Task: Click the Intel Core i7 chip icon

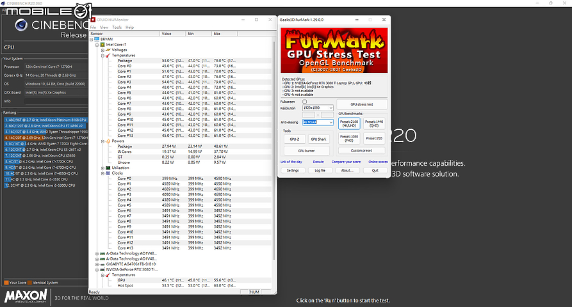Action: pyautogui.click(x=102, y=44)
